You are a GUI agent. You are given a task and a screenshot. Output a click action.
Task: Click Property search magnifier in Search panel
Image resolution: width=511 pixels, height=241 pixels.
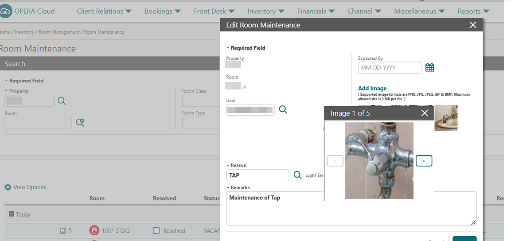pyautogui.click(x=62, y=101)
